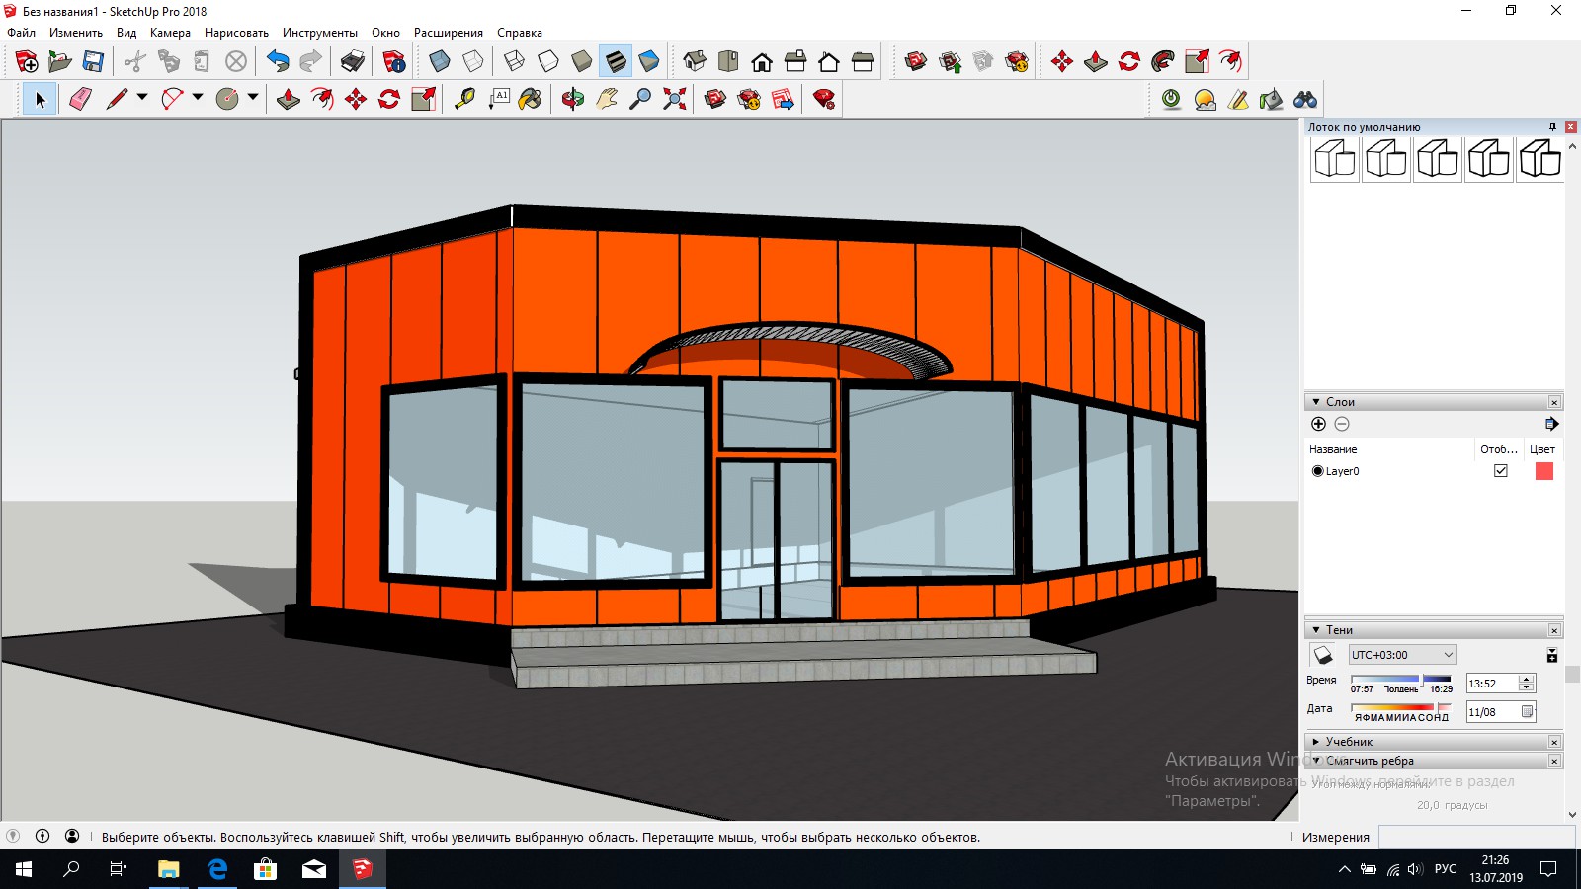Viewport: 1581px width, 889px height.
Task: Toggle shadows on/off button in Тени
Action: tap(1322, 655)
